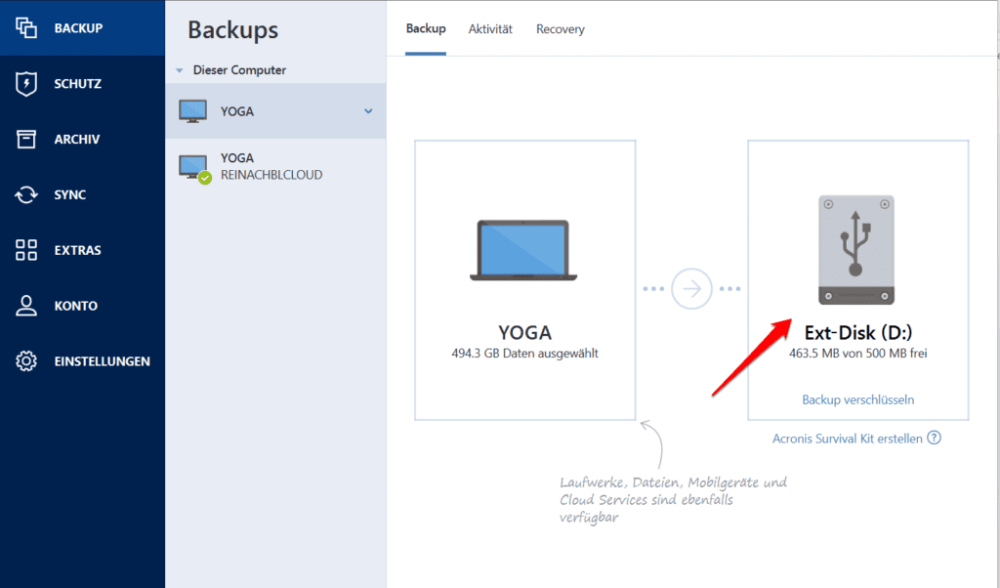The width and height of the screenshot is (1000, 588).
Task: Click Backup verschlüsseln link
Action: (857, 399)
